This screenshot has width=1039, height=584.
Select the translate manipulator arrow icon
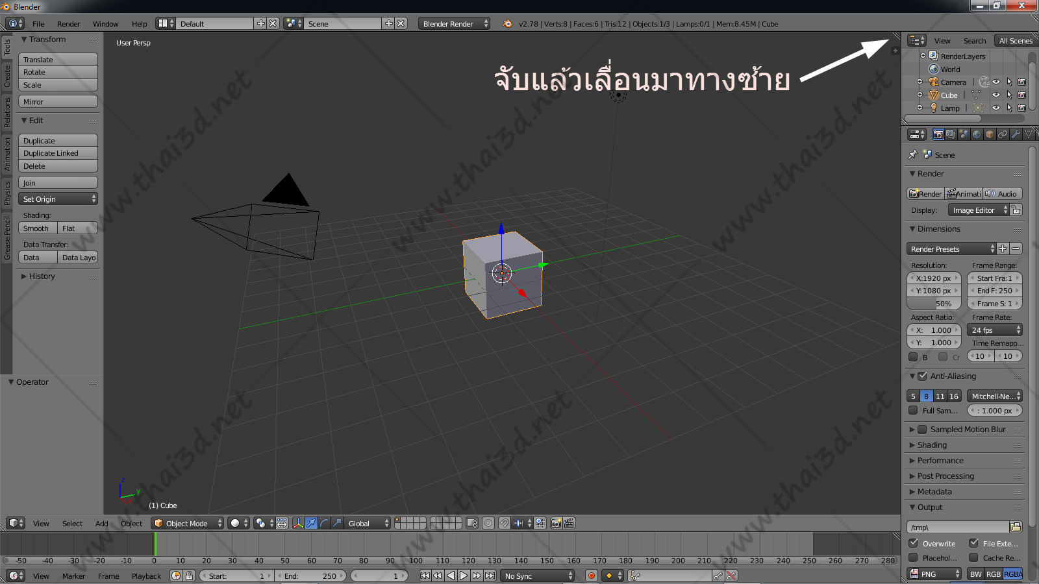(311, 523)
